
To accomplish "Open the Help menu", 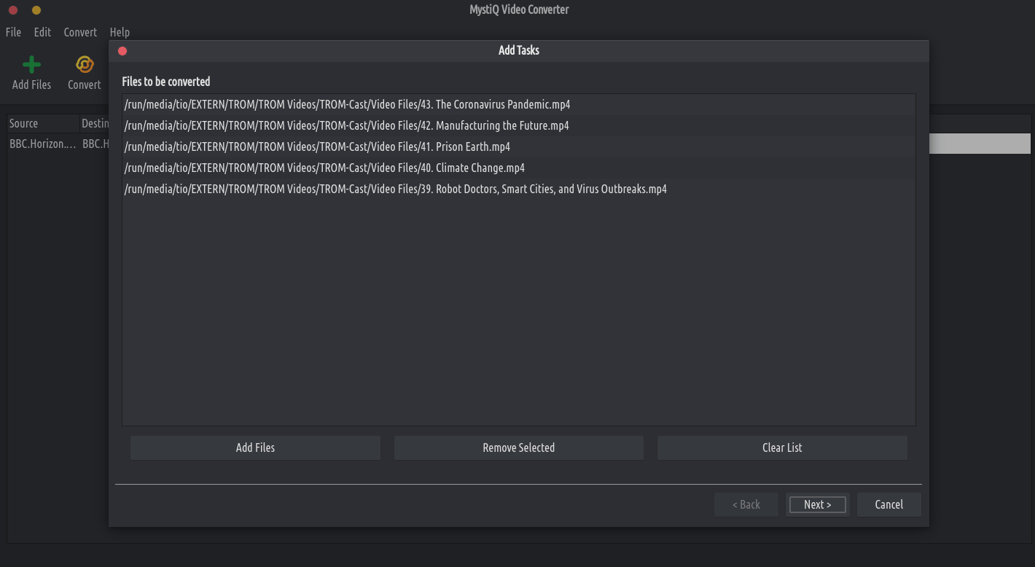I will tap(120, 32).
